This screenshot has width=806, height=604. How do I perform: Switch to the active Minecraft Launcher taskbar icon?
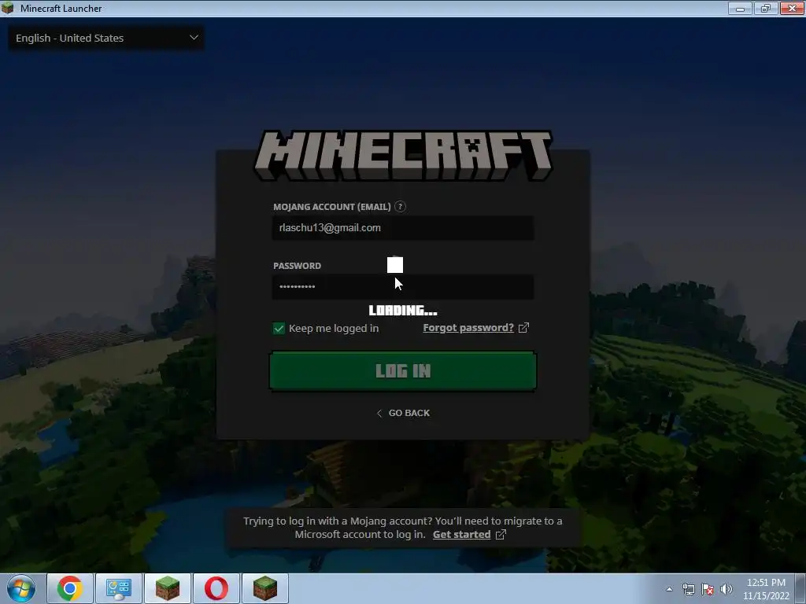[265, 588]
